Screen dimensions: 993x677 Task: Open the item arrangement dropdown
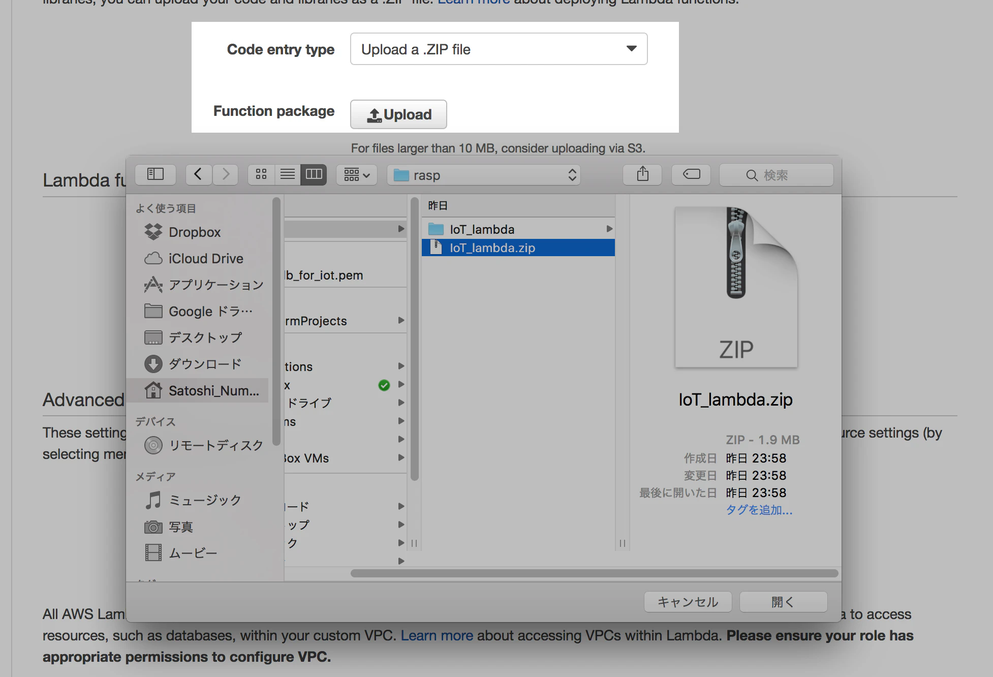[357, 175]
